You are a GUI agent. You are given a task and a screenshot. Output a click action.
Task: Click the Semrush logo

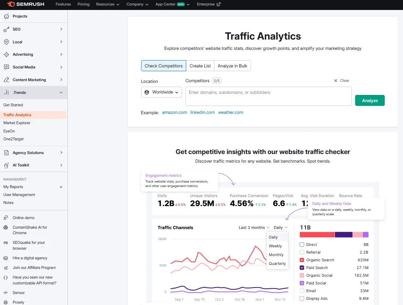pos(25,4)
